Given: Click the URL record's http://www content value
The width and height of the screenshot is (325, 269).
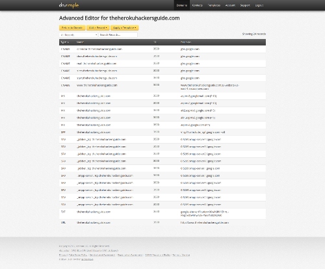Looking at the screenshot, I should pos(205,222).
